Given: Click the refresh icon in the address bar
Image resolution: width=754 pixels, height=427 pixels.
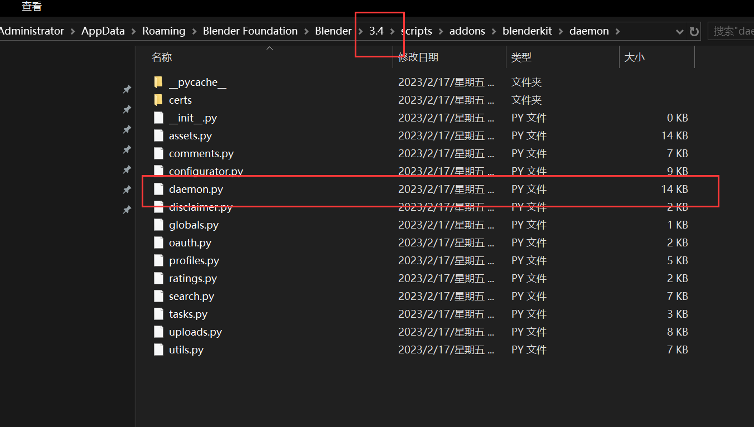Looking at the screenshot, I should pyautogui.click(x=693, y=31).
